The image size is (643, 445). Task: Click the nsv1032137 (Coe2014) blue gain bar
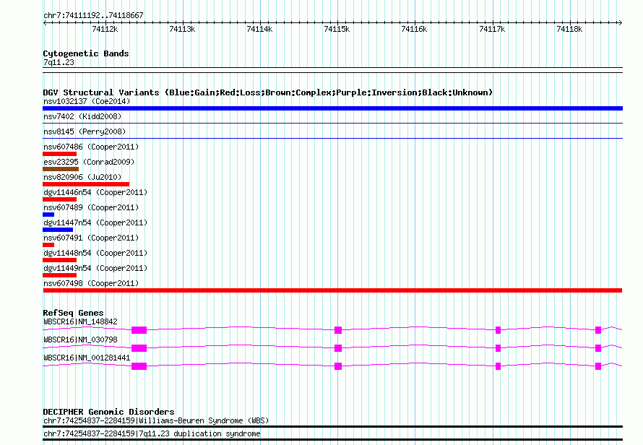click(332, 108)
